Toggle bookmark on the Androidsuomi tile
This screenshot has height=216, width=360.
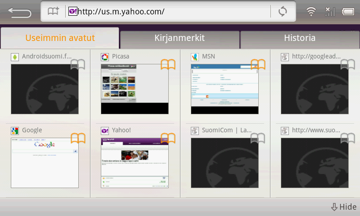(x=78, y=64)
